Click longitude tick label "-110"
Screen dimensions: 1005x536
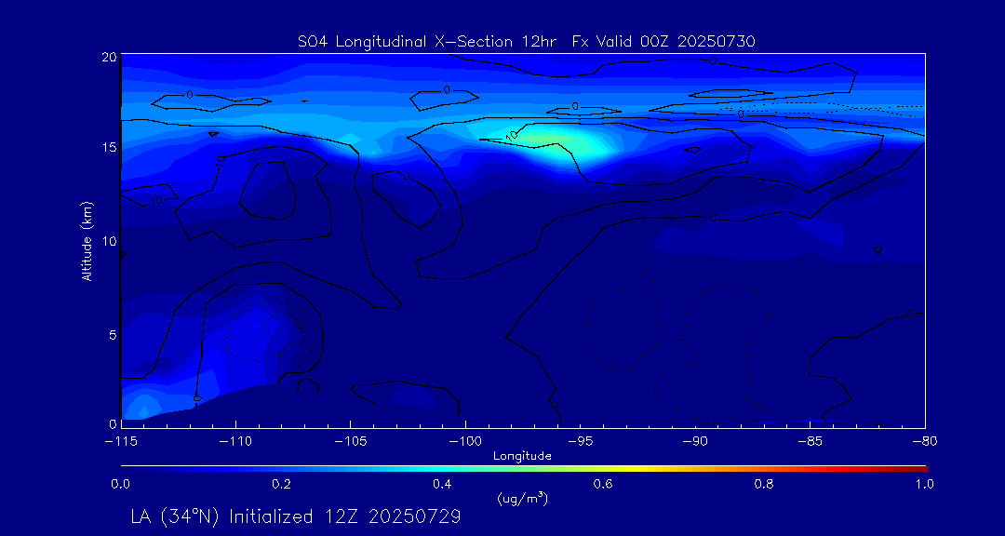[x=235, y=442]
